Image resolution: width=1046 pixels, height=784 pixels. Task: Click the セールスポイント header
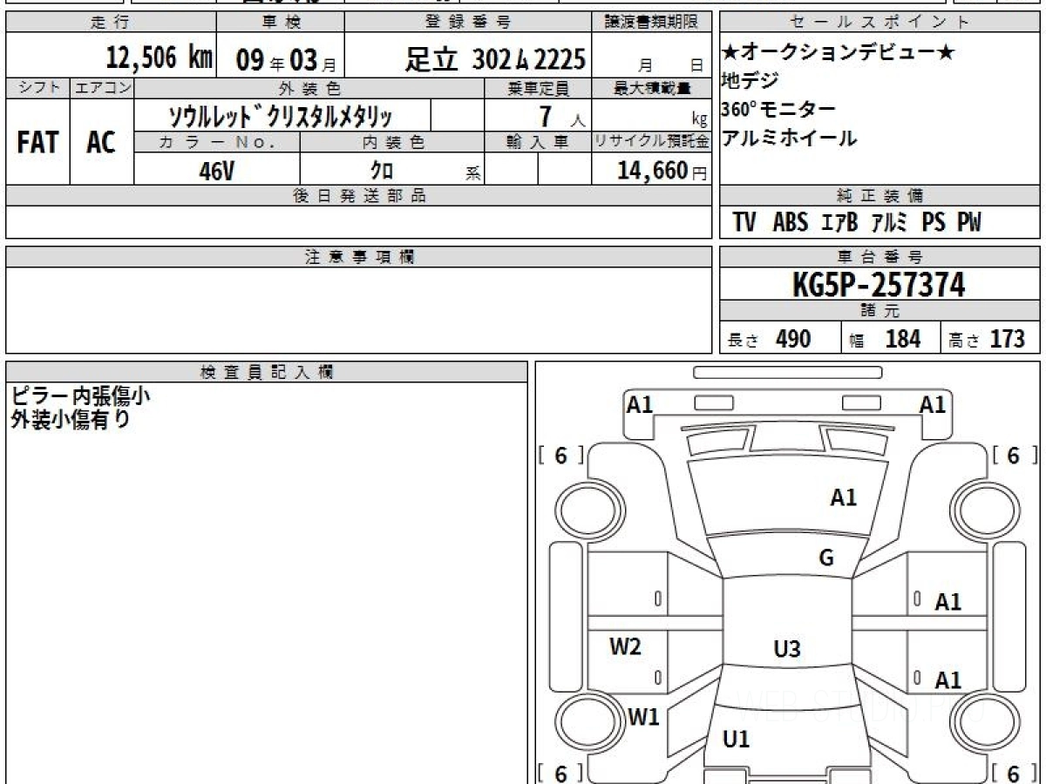[880, 23]
